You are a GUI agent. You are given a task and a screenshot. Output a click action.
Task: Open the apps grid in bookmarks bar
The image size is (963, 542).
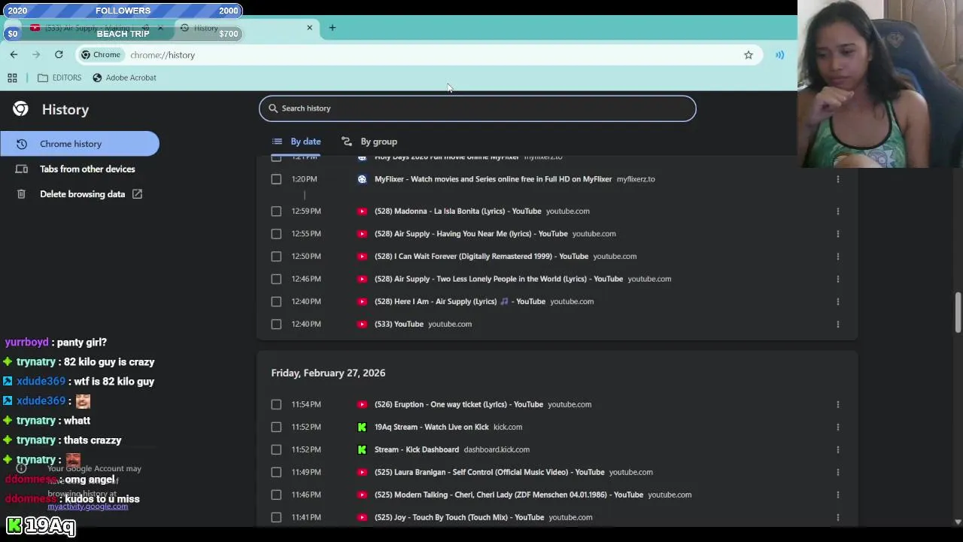click(12, 78)
